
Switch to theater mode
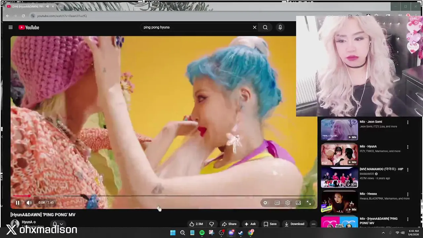tap(298, 203)
